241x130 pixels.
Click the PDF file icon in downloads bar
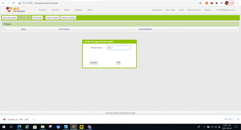[5, 119]
